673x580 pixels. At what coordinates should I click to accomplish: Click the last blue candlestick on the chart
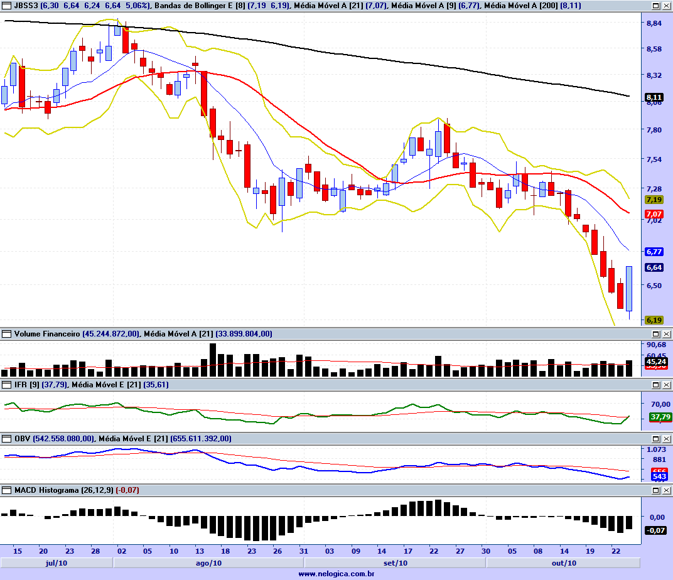(629, 289)
